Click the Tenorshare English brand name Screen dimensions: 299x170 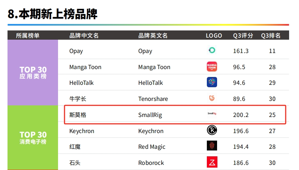click(x=153, y=99)
